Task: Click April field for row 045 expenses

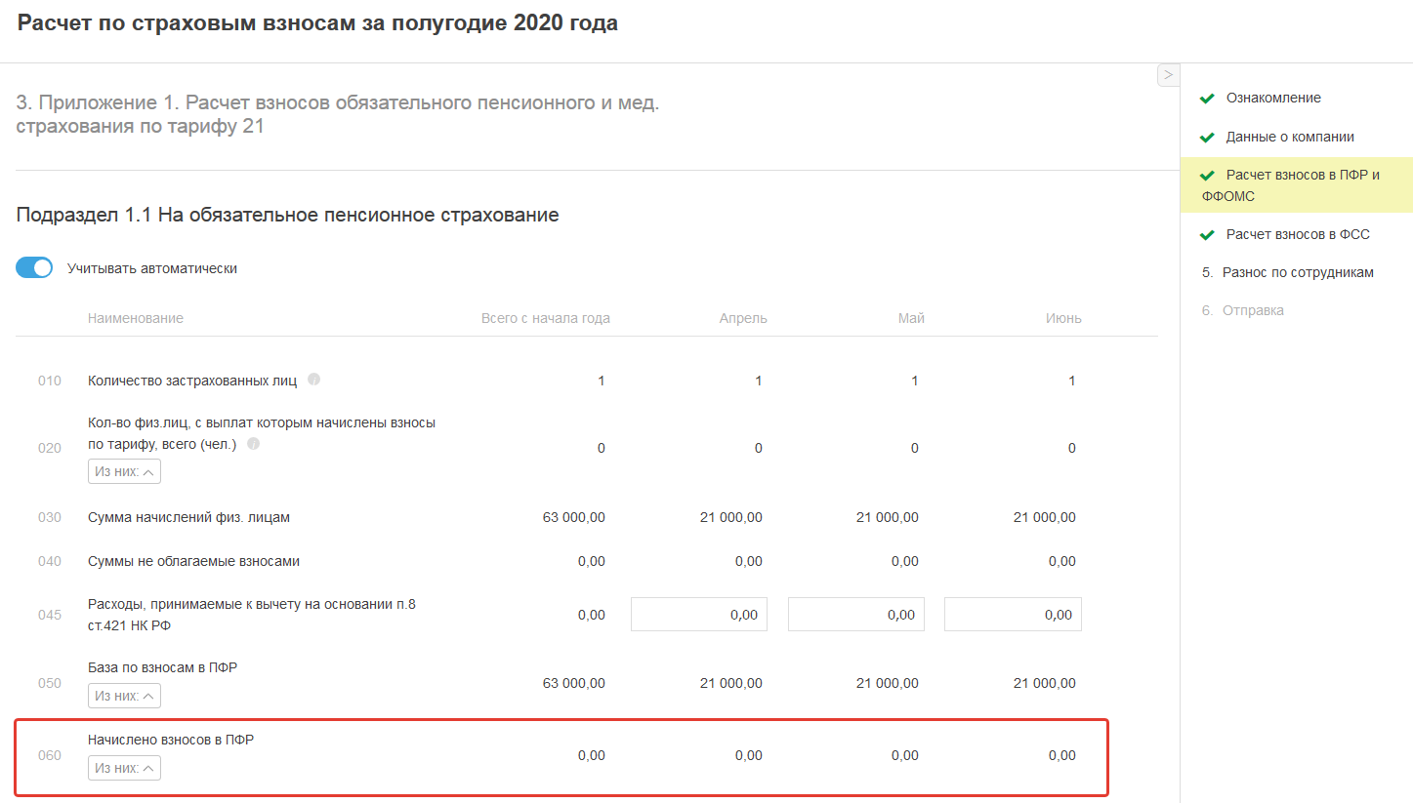Action: tap(699, 615)
